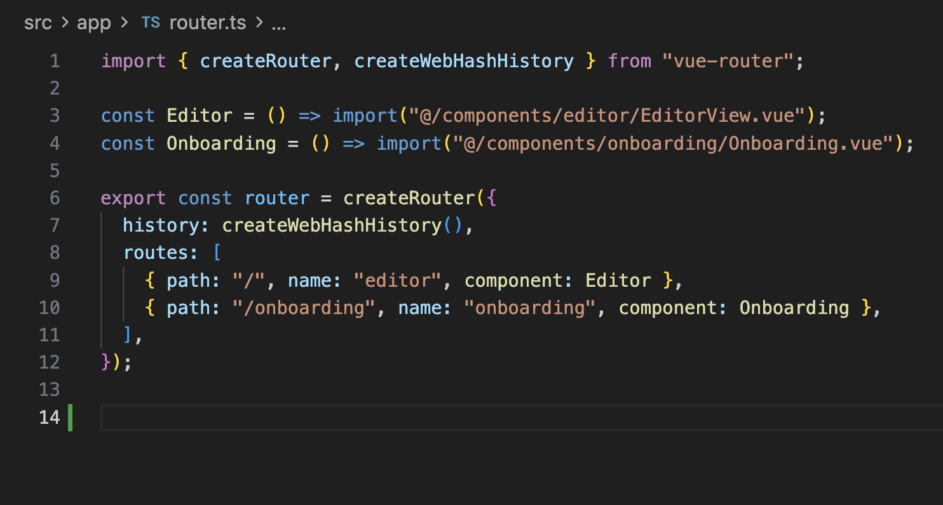Click the "onboarding" name string on line 10
The image size is (943, 505).
coord(530,308)
